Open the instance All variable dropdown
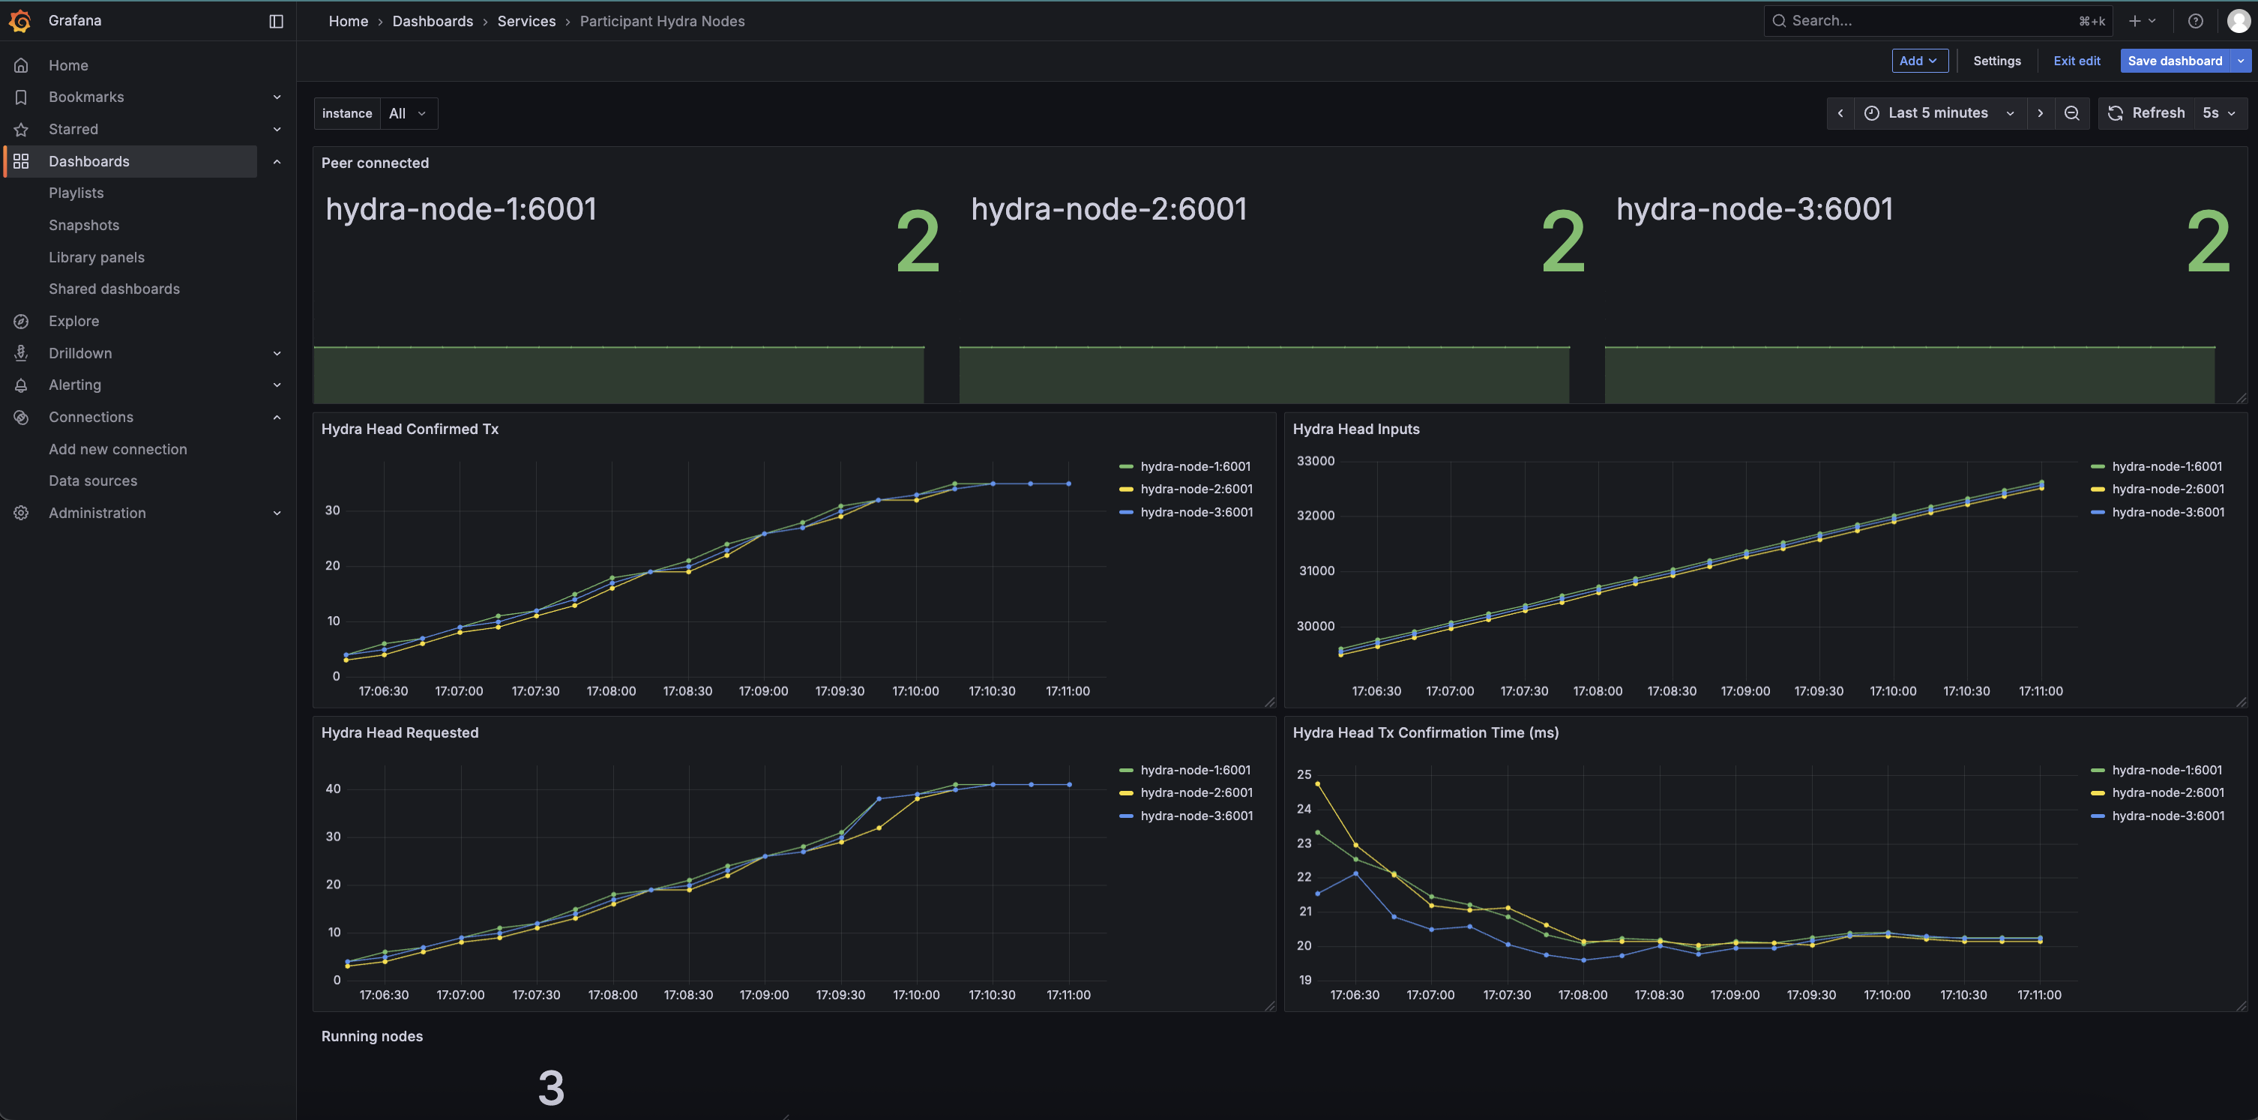 tap(408, 113)
